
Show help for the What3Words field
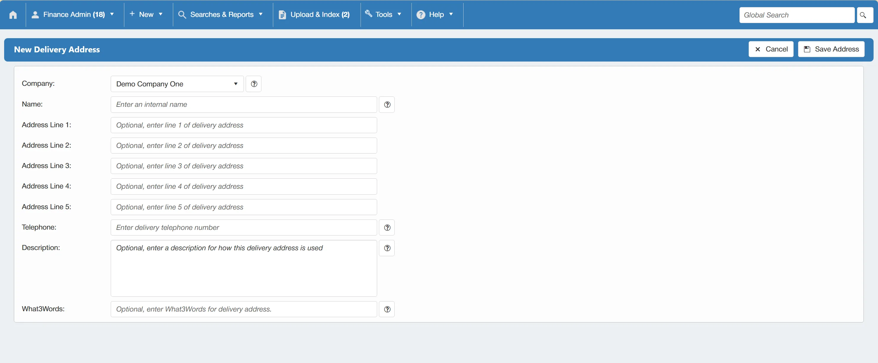click(387, 309)
